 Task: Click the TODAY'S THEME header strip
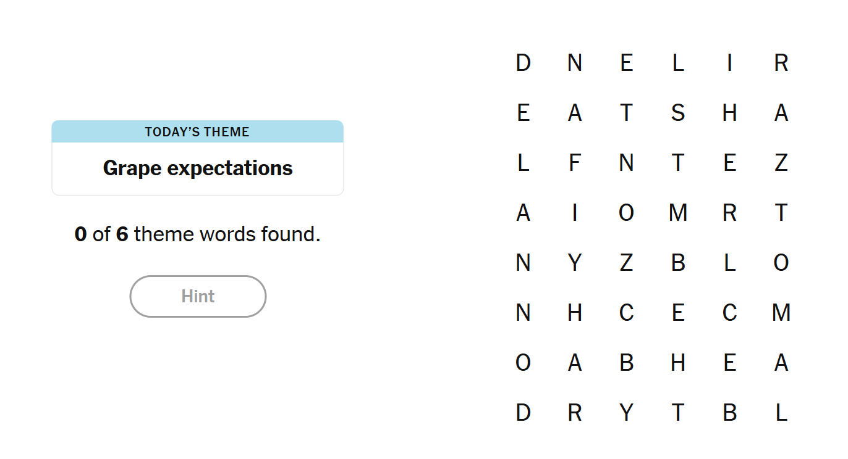(198, 131)
